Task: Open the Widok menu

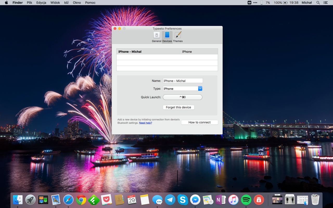Action: [55, 3]
